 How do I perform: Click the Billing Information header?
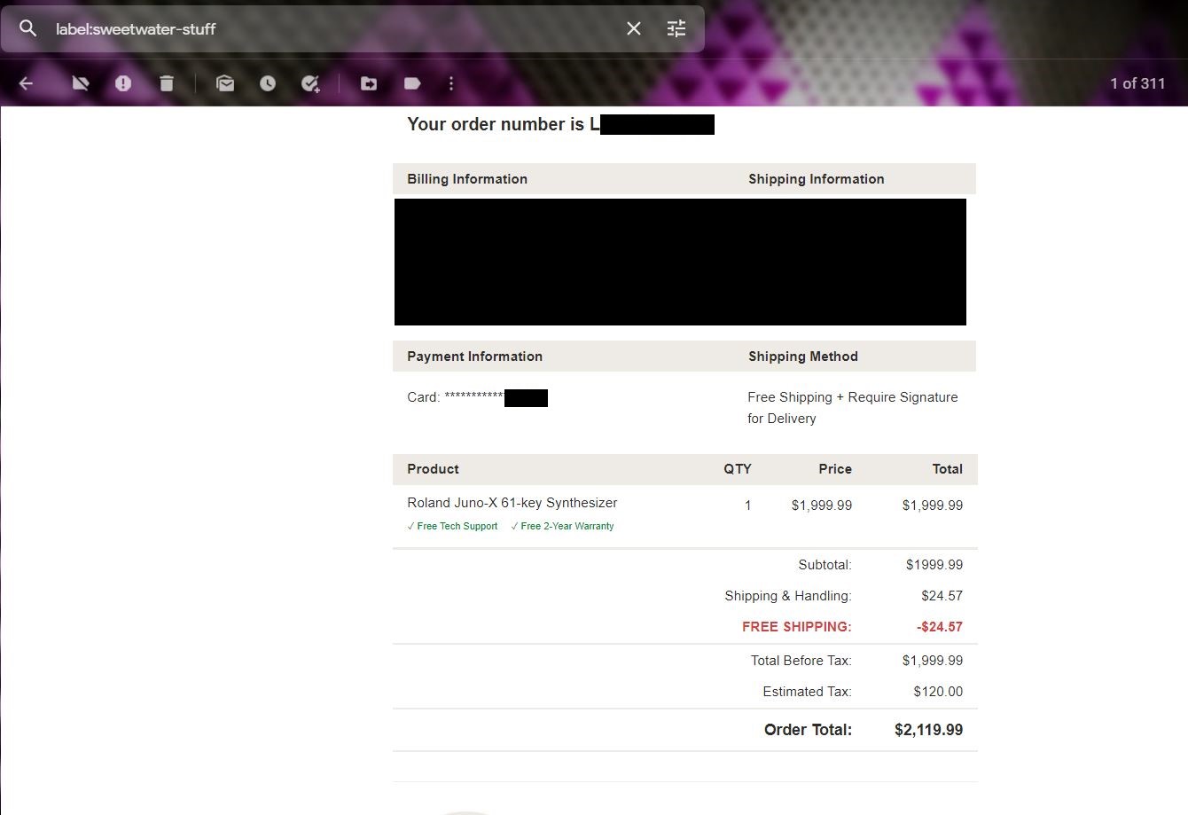click(467, 179)
